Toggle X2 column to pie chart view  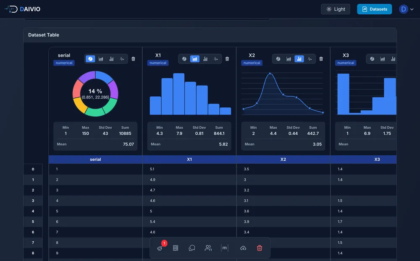[x=278, y=59]
